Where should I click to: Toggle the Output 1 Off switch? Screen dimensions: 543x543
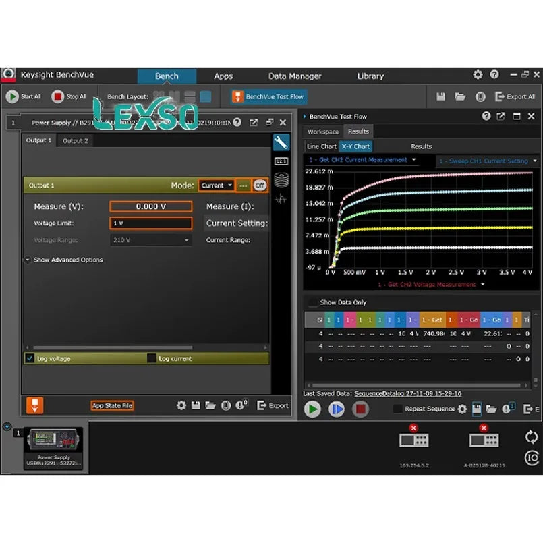(x=260, y=185)
